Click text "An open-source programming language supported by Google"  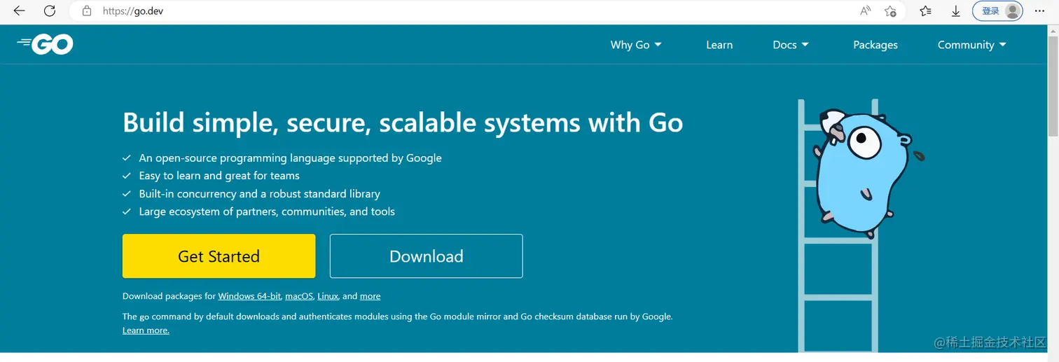point(290,158)
